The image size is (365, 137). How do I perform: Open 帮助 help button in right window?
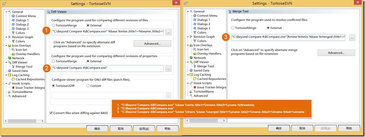pyautogui.click(x=349, y=128)
